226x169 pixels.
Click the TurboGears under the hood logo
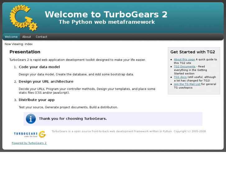(30, 134)
